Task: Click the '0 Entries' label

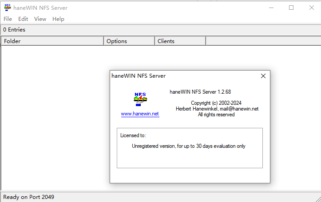Action: 14,30
